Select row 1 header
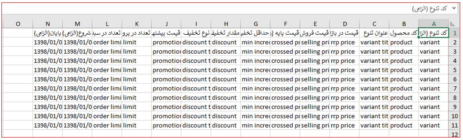The height and width of the screenshot is (140, 463). (454, 33)
